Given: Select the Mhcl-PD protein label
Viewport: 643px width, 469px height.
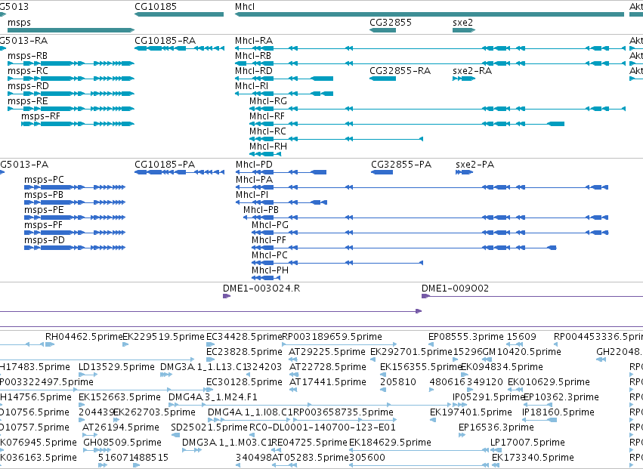Looking at the screenshot, I should click(x=254, y=165).
